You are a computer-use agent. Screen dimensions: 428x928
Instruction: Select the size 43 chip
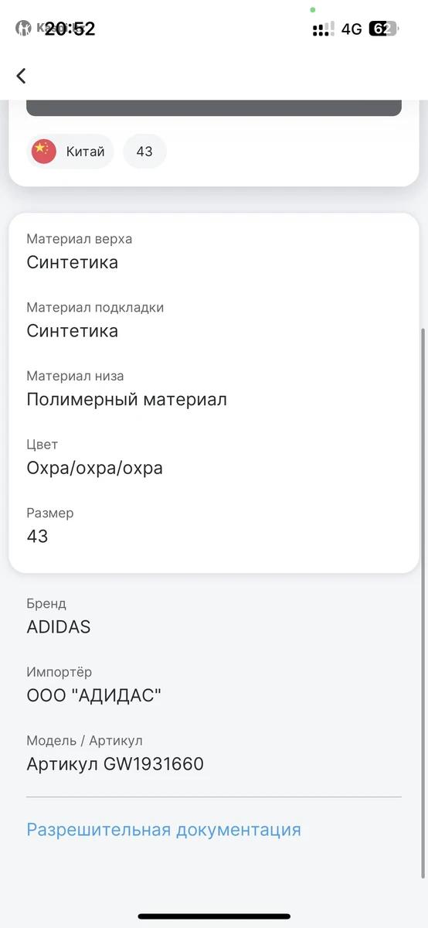click(x=144, y=152)
